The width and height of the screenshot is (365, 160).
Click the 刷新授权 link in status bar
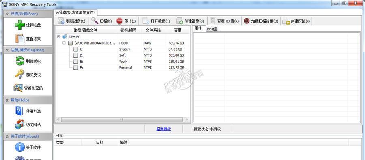[x=164, y=129]
